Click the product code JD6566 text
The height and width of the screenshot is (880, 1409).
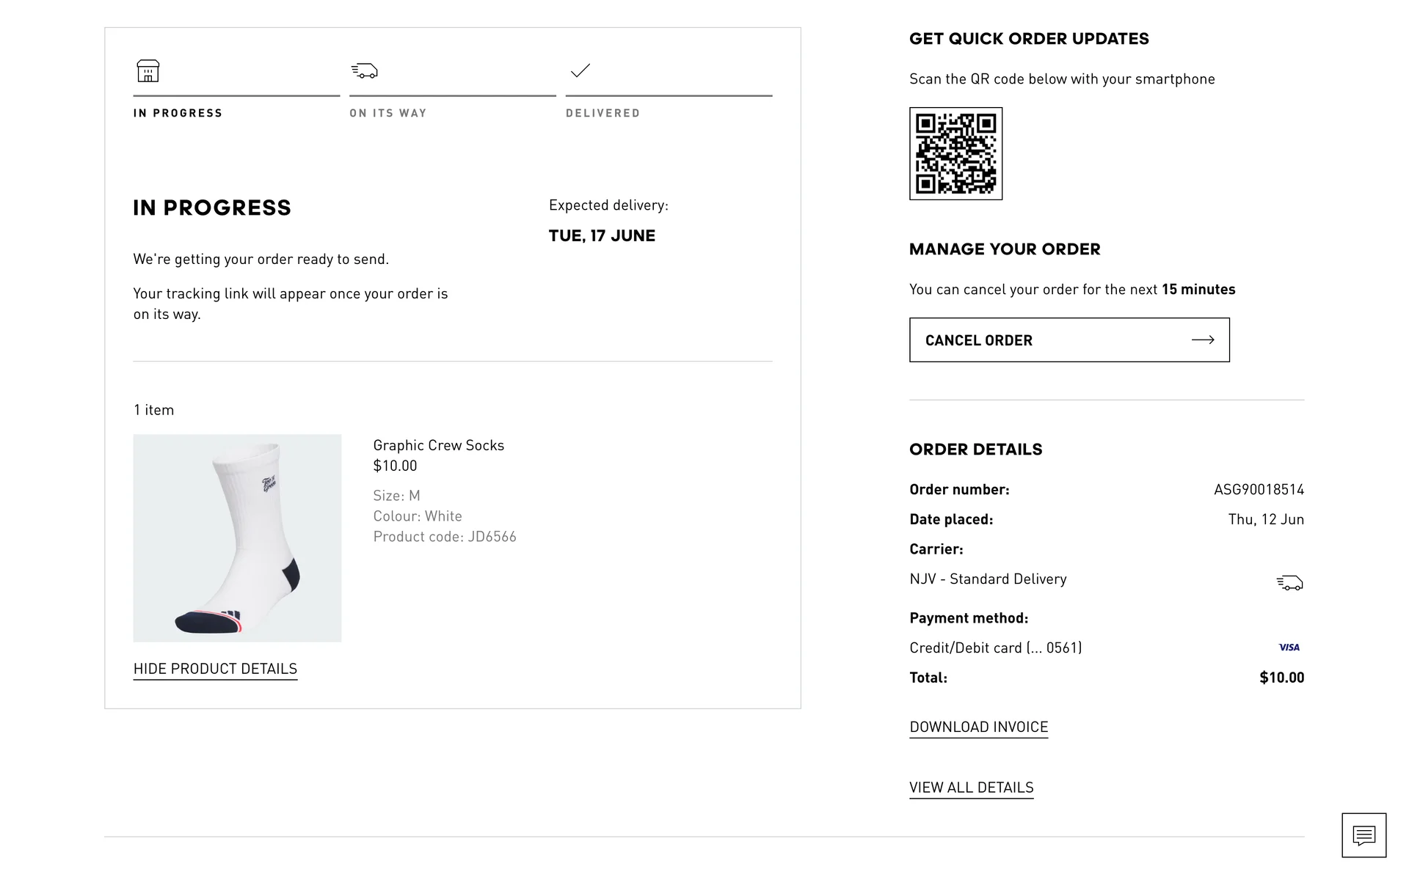click(445, 537)
